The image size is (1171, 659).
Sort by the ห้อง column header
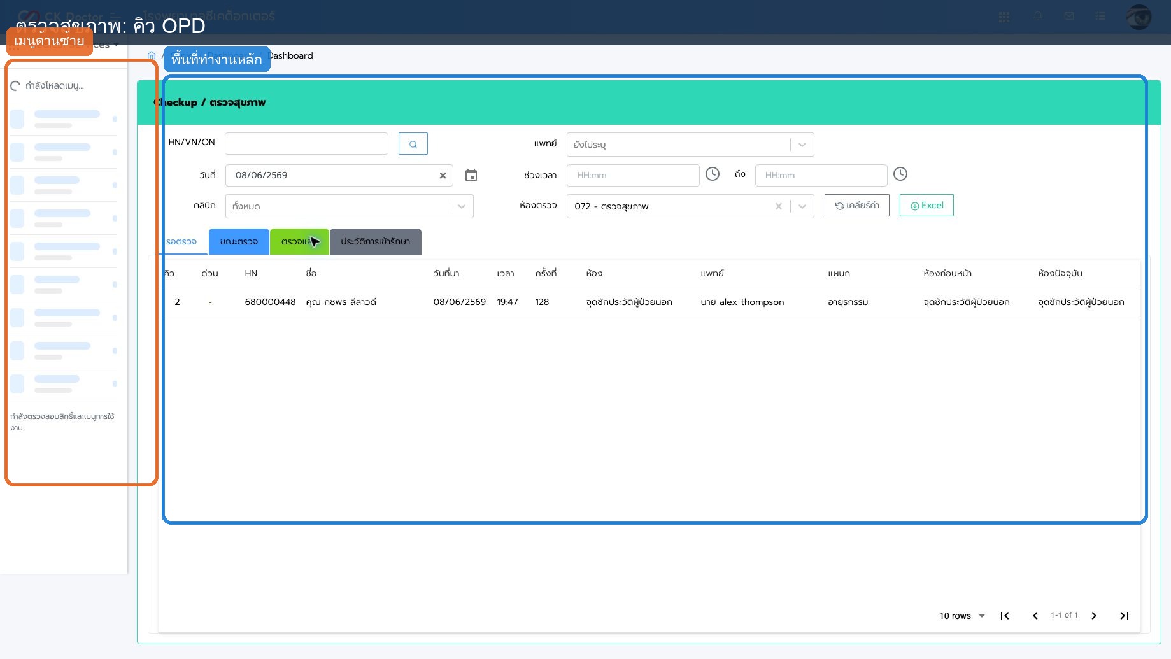(x=594, y=273)
